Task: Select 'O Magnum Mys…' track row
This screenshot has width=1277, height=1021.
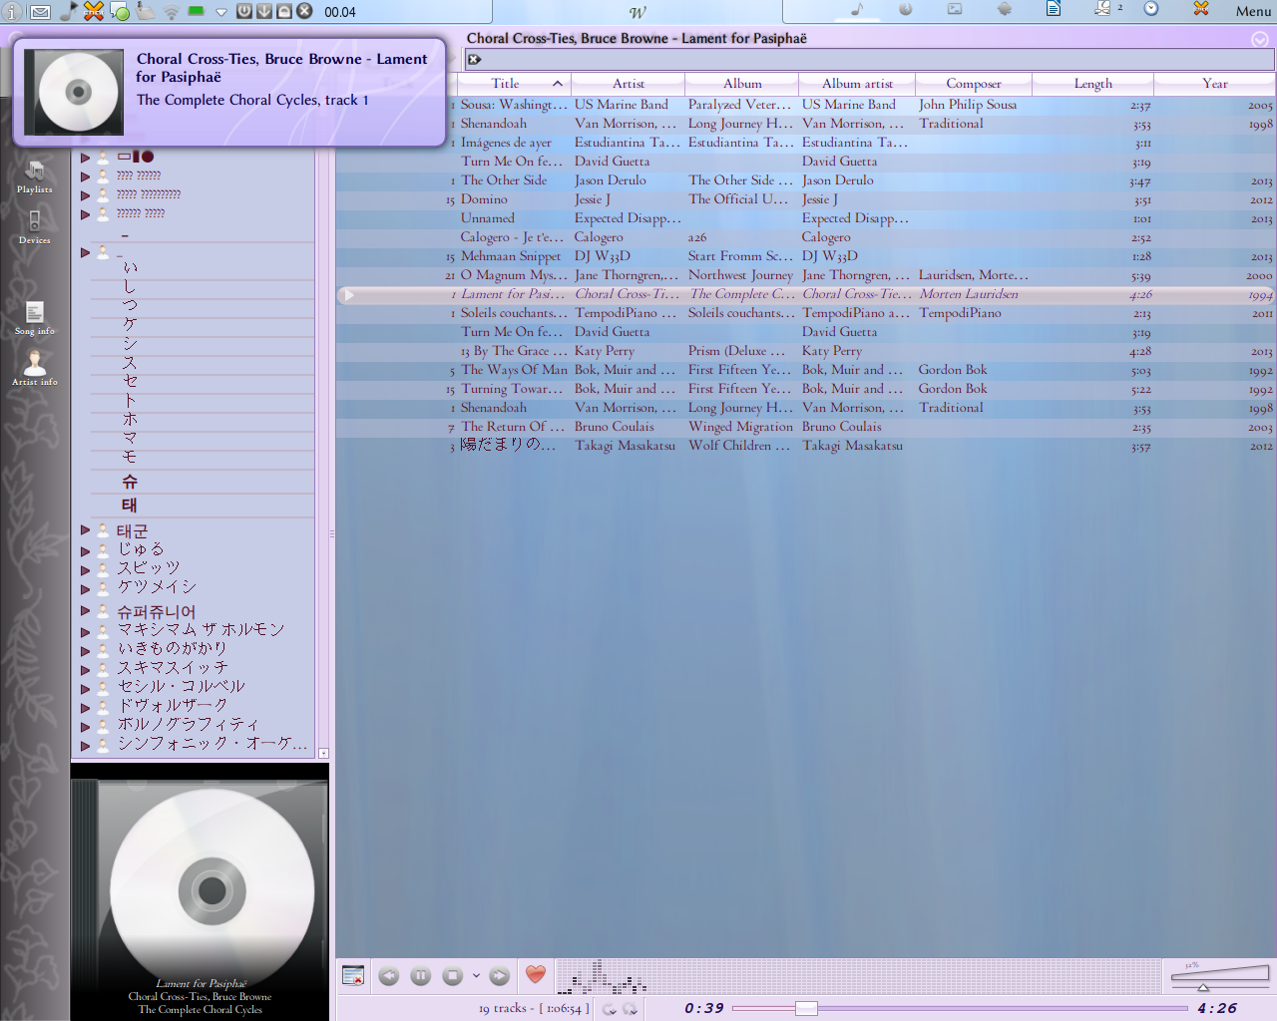Action: pos(806,275)
